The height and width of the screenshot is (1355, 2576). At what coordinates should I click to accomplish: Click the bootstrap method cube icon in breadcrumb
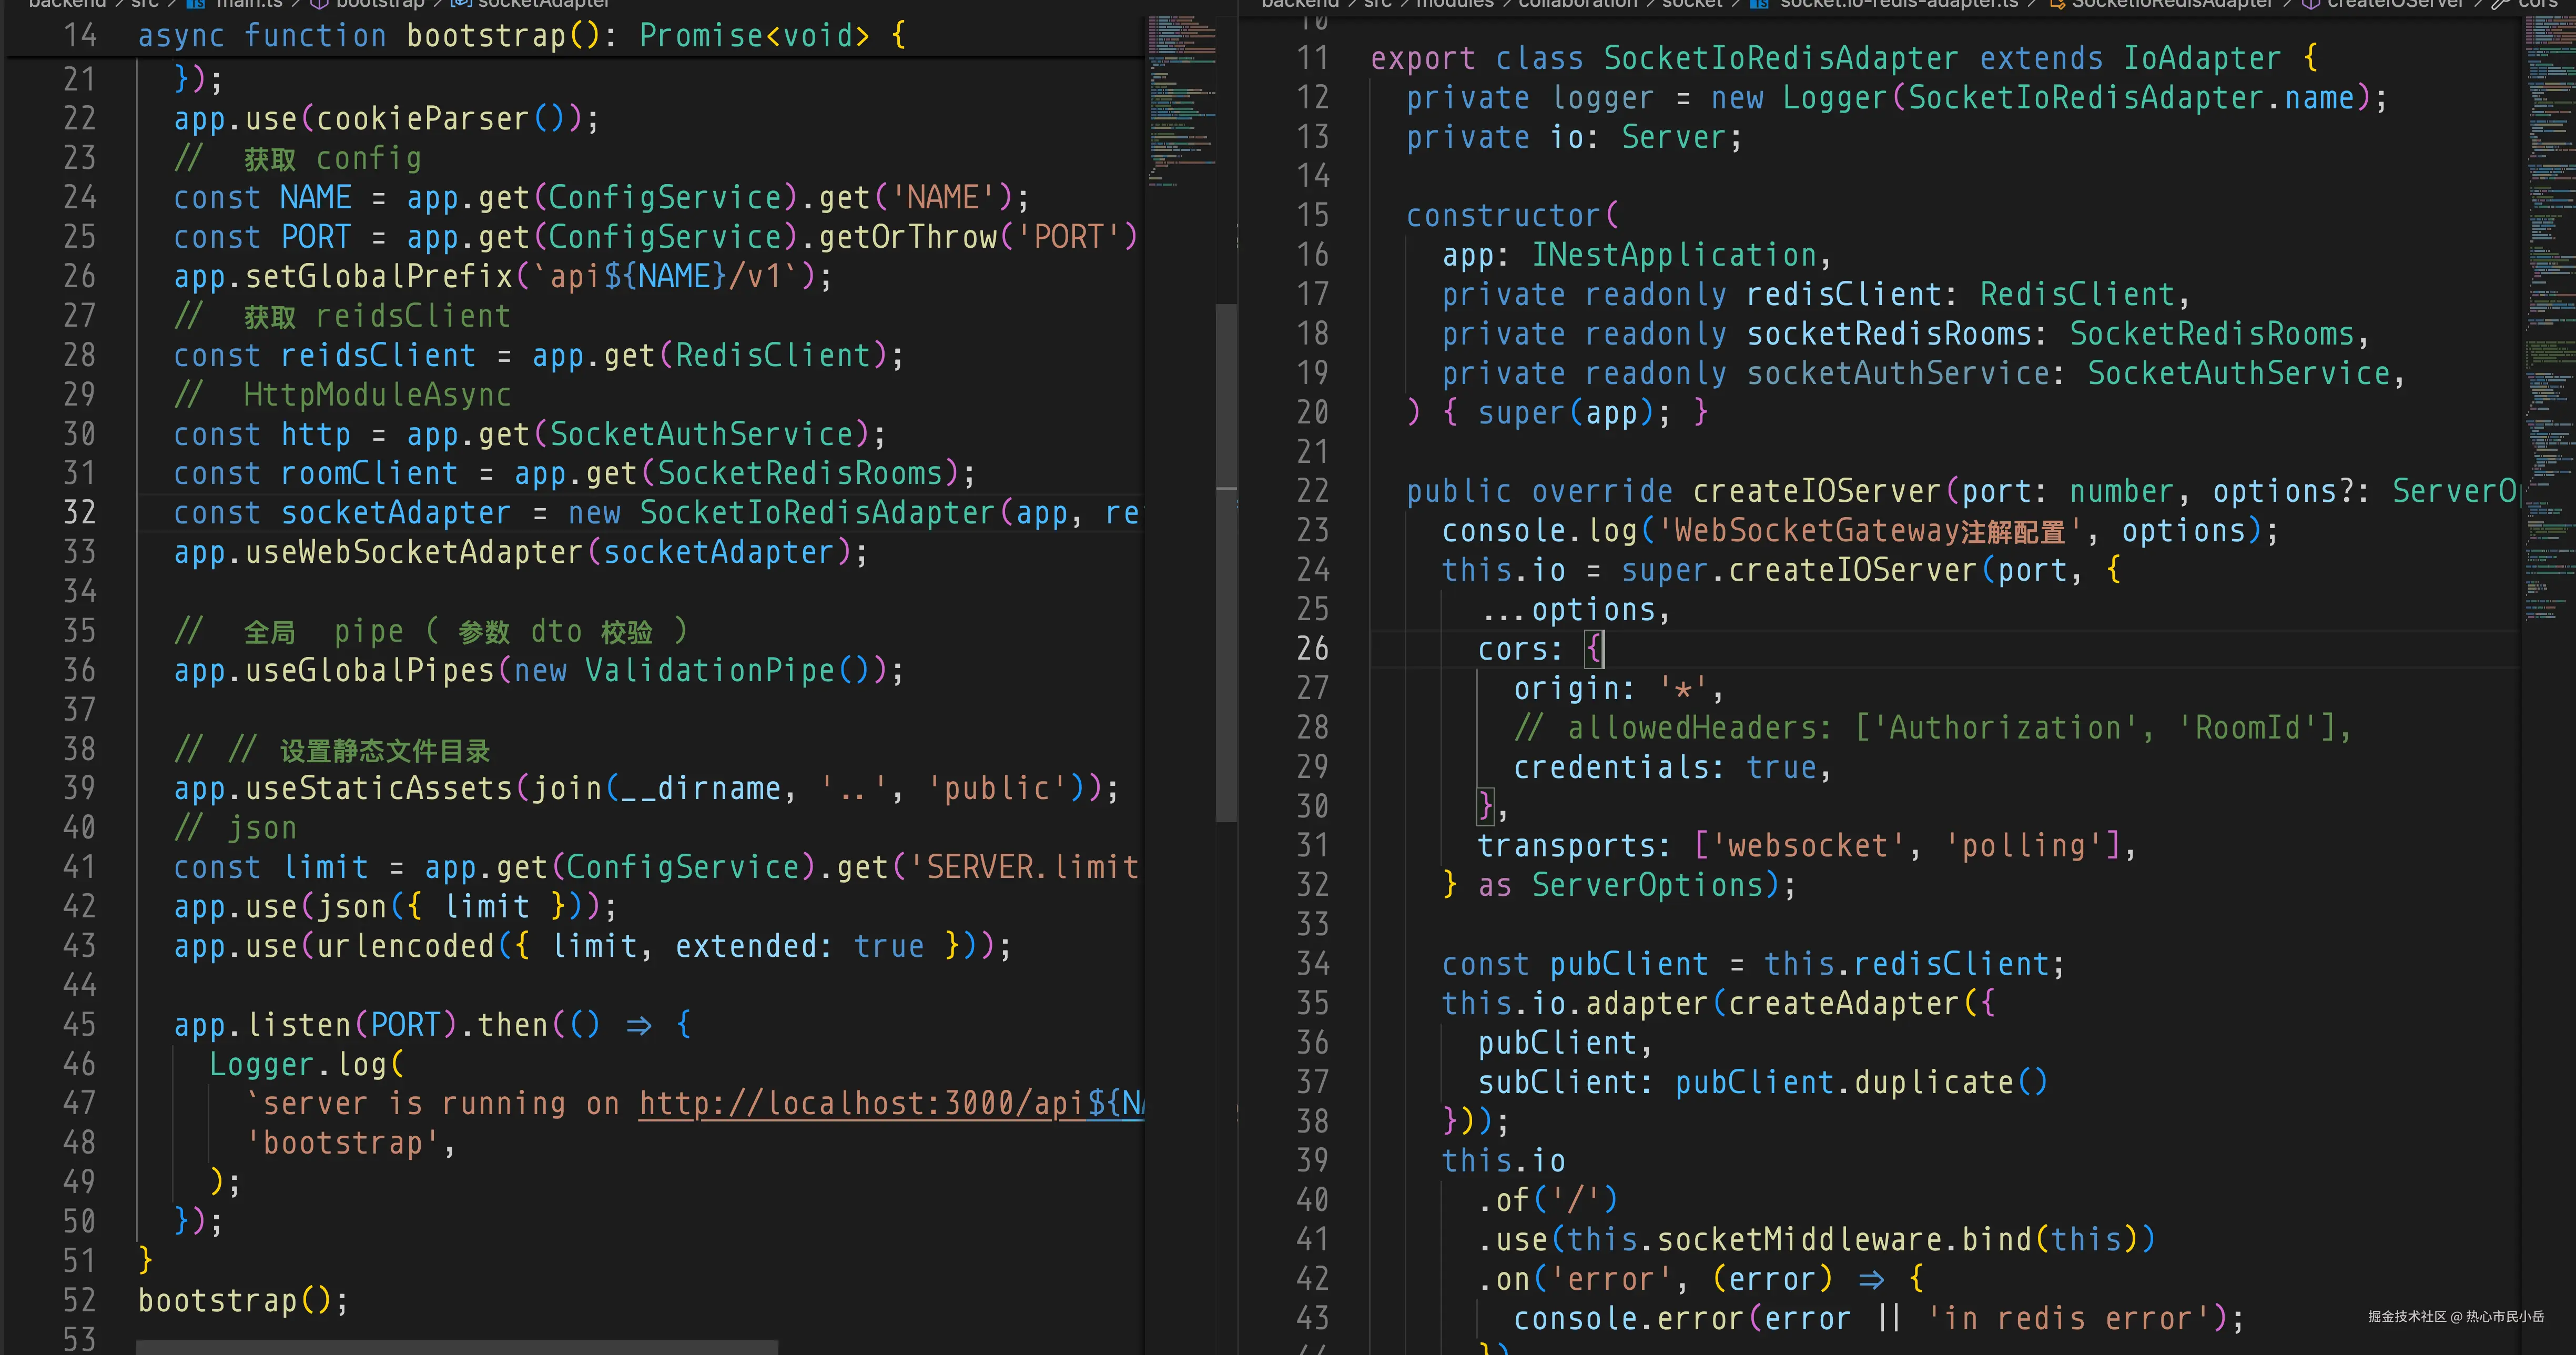pos(320,3)
